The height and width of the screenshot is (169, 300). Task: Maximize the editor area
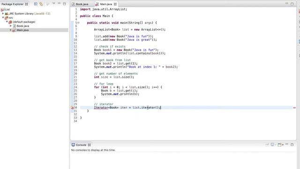click(292, 4)
